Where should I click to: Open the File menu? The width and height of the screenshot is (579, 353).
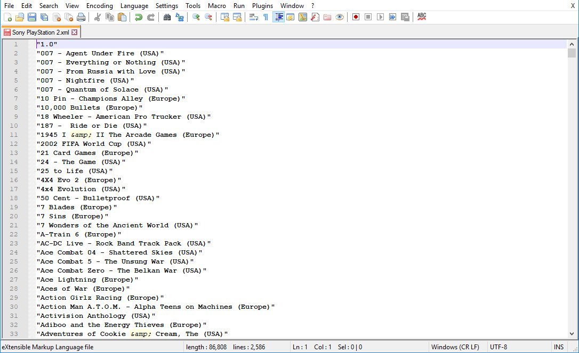9,5
